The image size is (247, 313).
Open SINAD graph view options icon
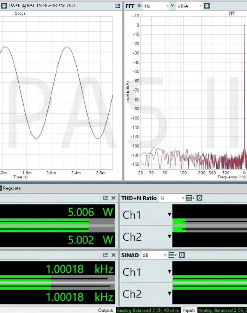click(172, 255)
